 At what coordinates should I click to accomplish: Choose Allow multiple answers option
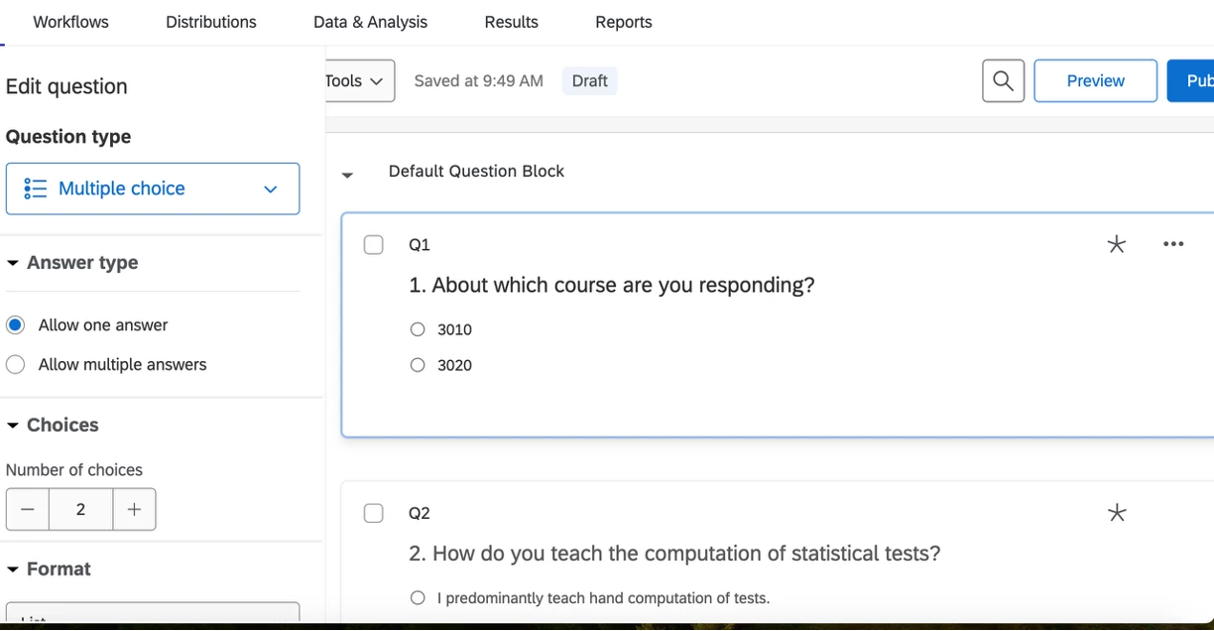16,365
